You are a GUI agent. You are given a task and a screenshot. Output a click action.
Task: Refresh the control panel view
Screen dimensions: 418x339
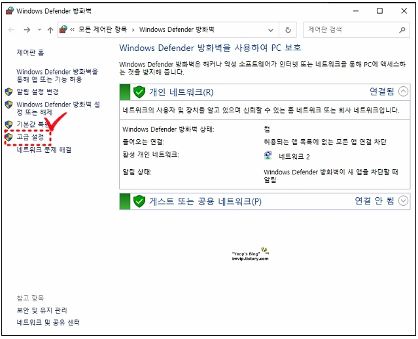click(x=288, y=30)
